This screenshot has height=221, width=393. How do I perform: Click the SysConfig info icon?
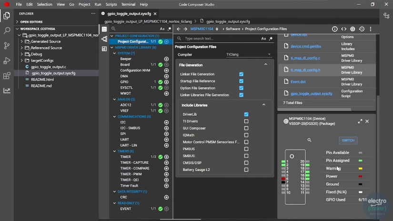coord(334,29)
